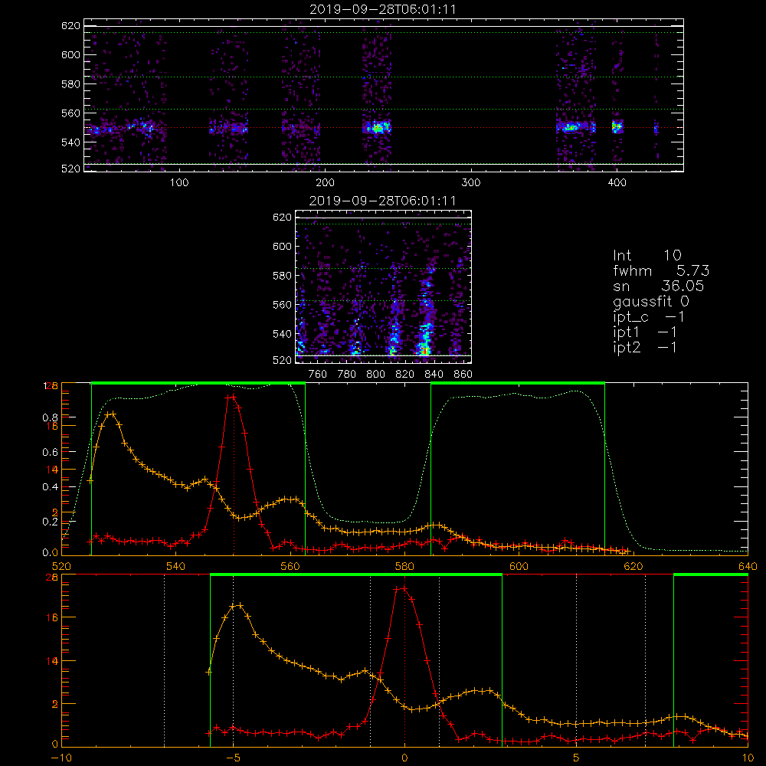Click x-axis label 5 on bottom plot
Screen dimensions: 766x766
[x=577, y=758]
